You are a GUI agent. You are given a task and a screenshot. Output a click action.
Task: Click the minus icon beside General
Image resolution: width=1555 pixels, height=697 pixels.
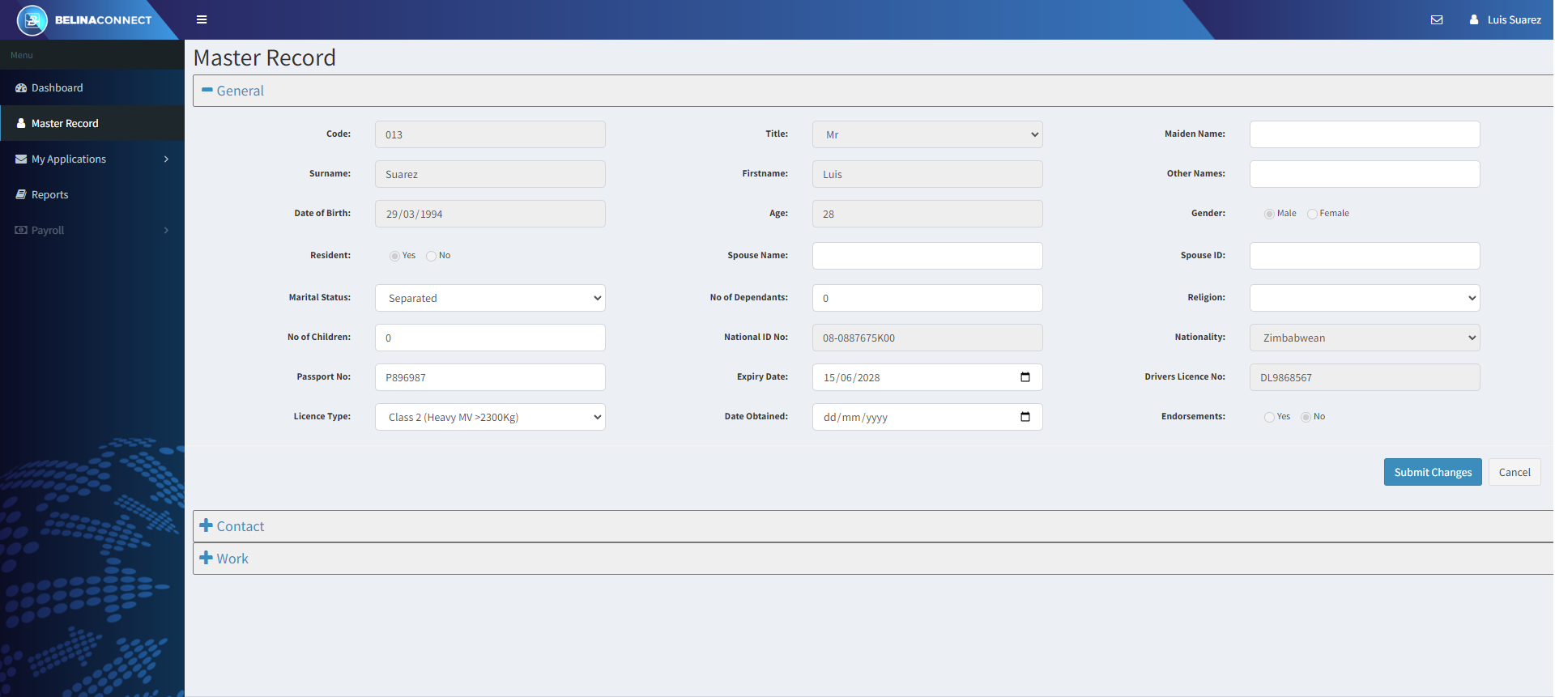tap(207, 90)
